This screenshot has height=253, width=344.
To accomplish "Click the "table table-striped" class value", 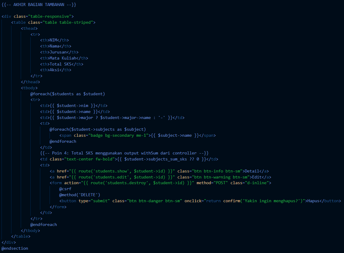I will coord(68,22).
